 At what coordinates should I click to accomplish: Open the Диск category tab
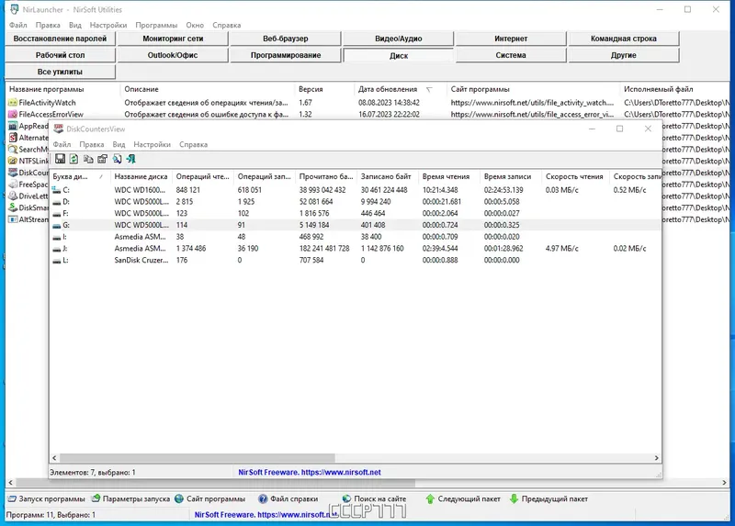[399, 55]
